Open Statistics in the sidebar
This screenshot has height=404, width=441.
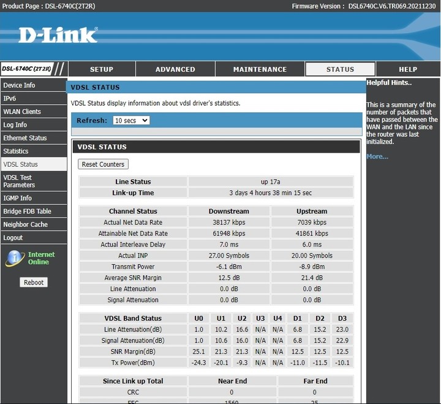[34, 151]
